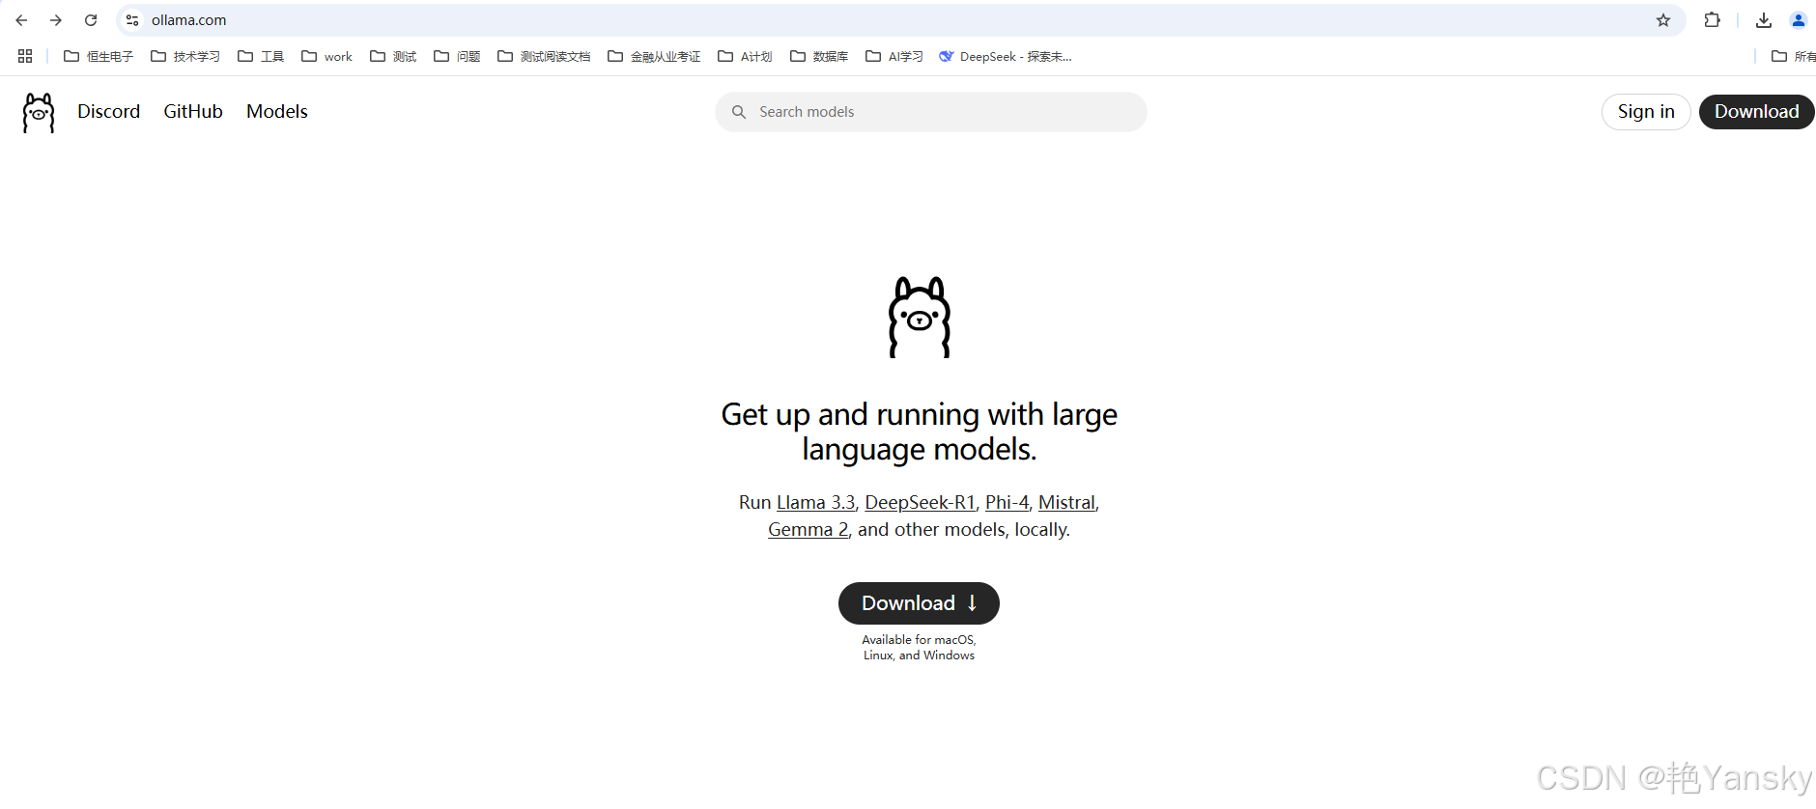Open the 测试阅读文档 bookmark folder

(x=544, y=56)
